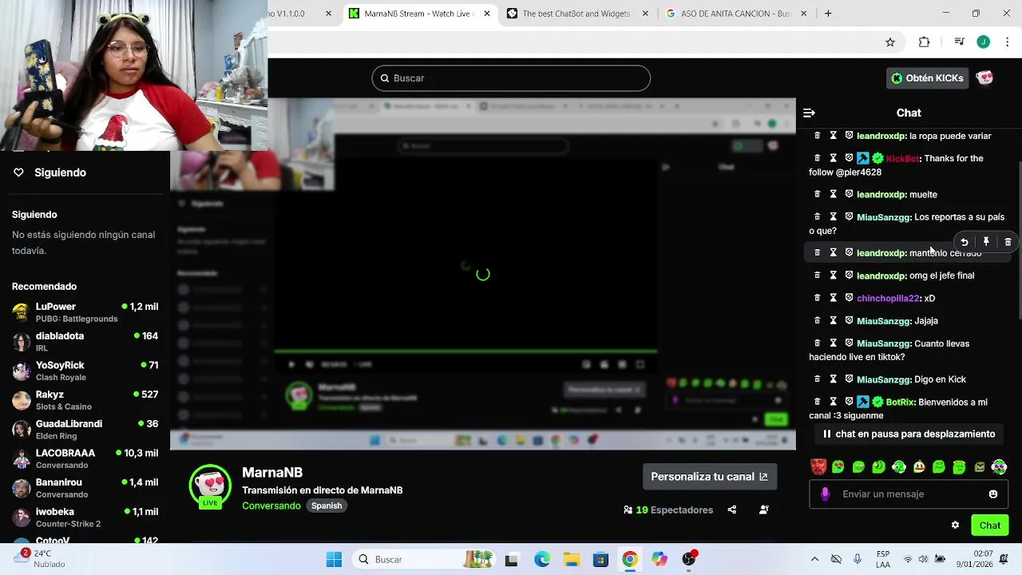The width and height of the screenshot is (1022, 575).
Task: Click the 'Obtén KICKs' button
Action: pyautogui.click(x=928, y=78)
